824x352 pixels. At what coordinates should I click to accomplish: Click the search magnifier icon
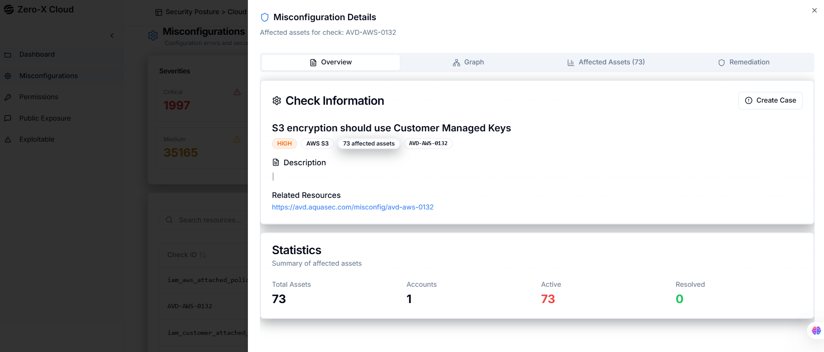[169, 220]
